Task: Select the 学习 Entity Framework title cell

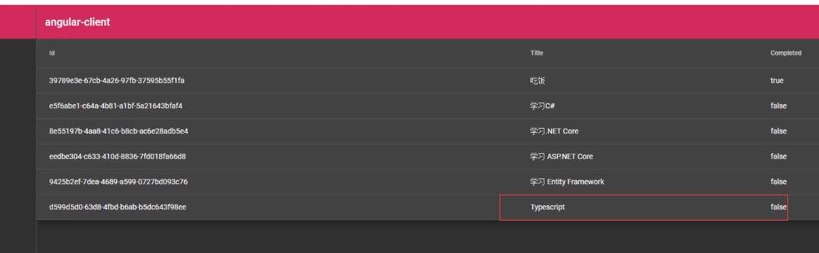Action: [x=566, y=181]
